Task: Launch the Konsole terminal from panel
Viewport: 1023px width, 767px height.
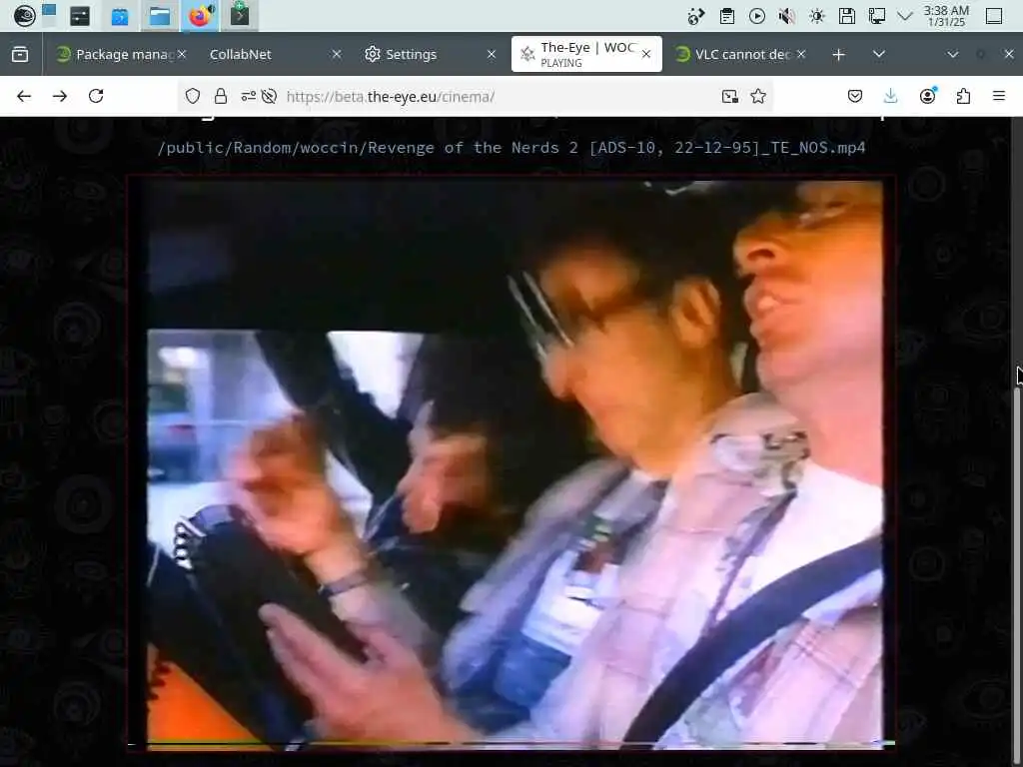Action: point(240,16)
